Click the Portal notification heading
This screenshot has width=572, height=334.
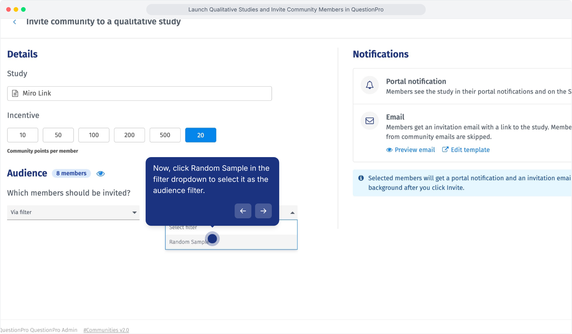click(416, 82)
